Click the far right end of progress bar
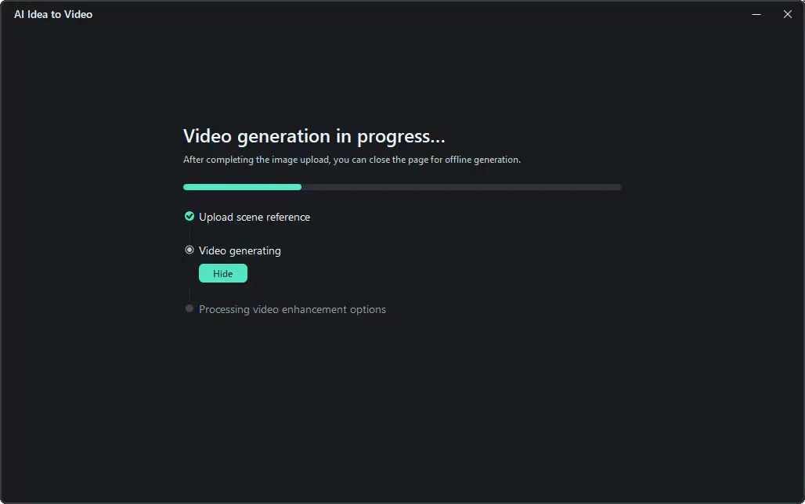 point(619,187)
